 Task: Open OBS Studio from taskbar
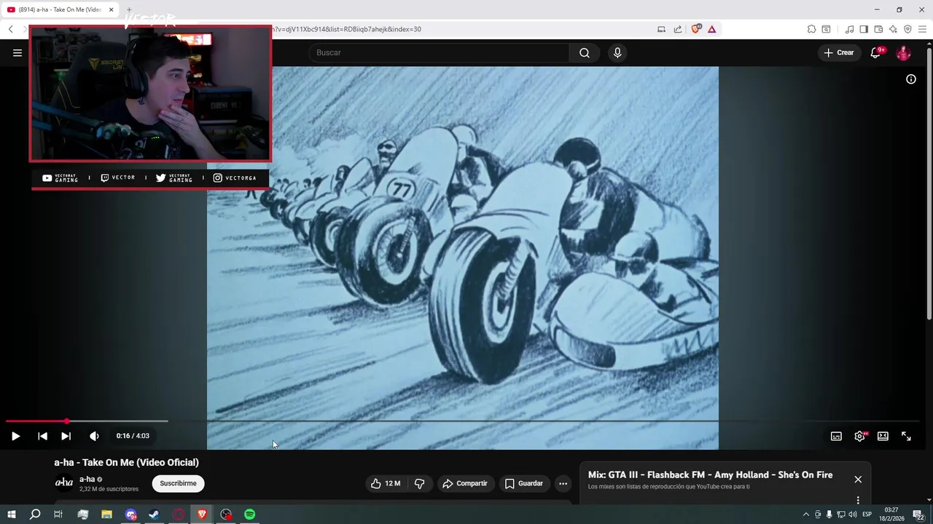pyautogui.click(x=226, y=515)
